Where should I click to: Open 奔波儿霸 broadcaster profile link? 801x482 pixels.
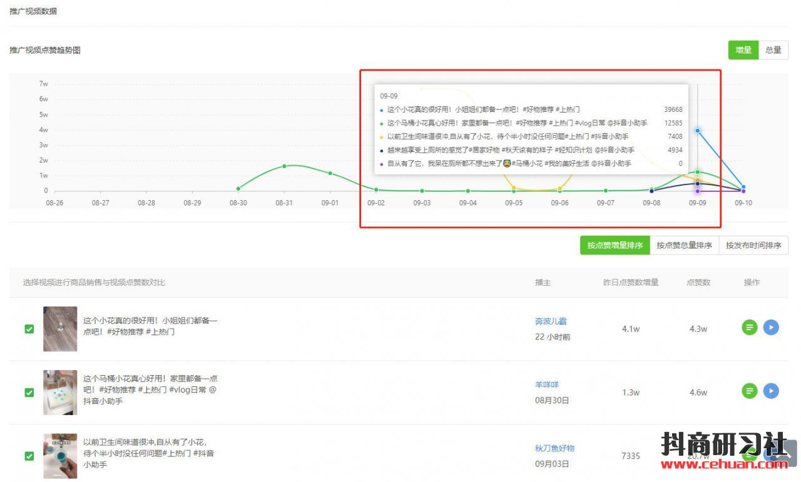(551, 321)
